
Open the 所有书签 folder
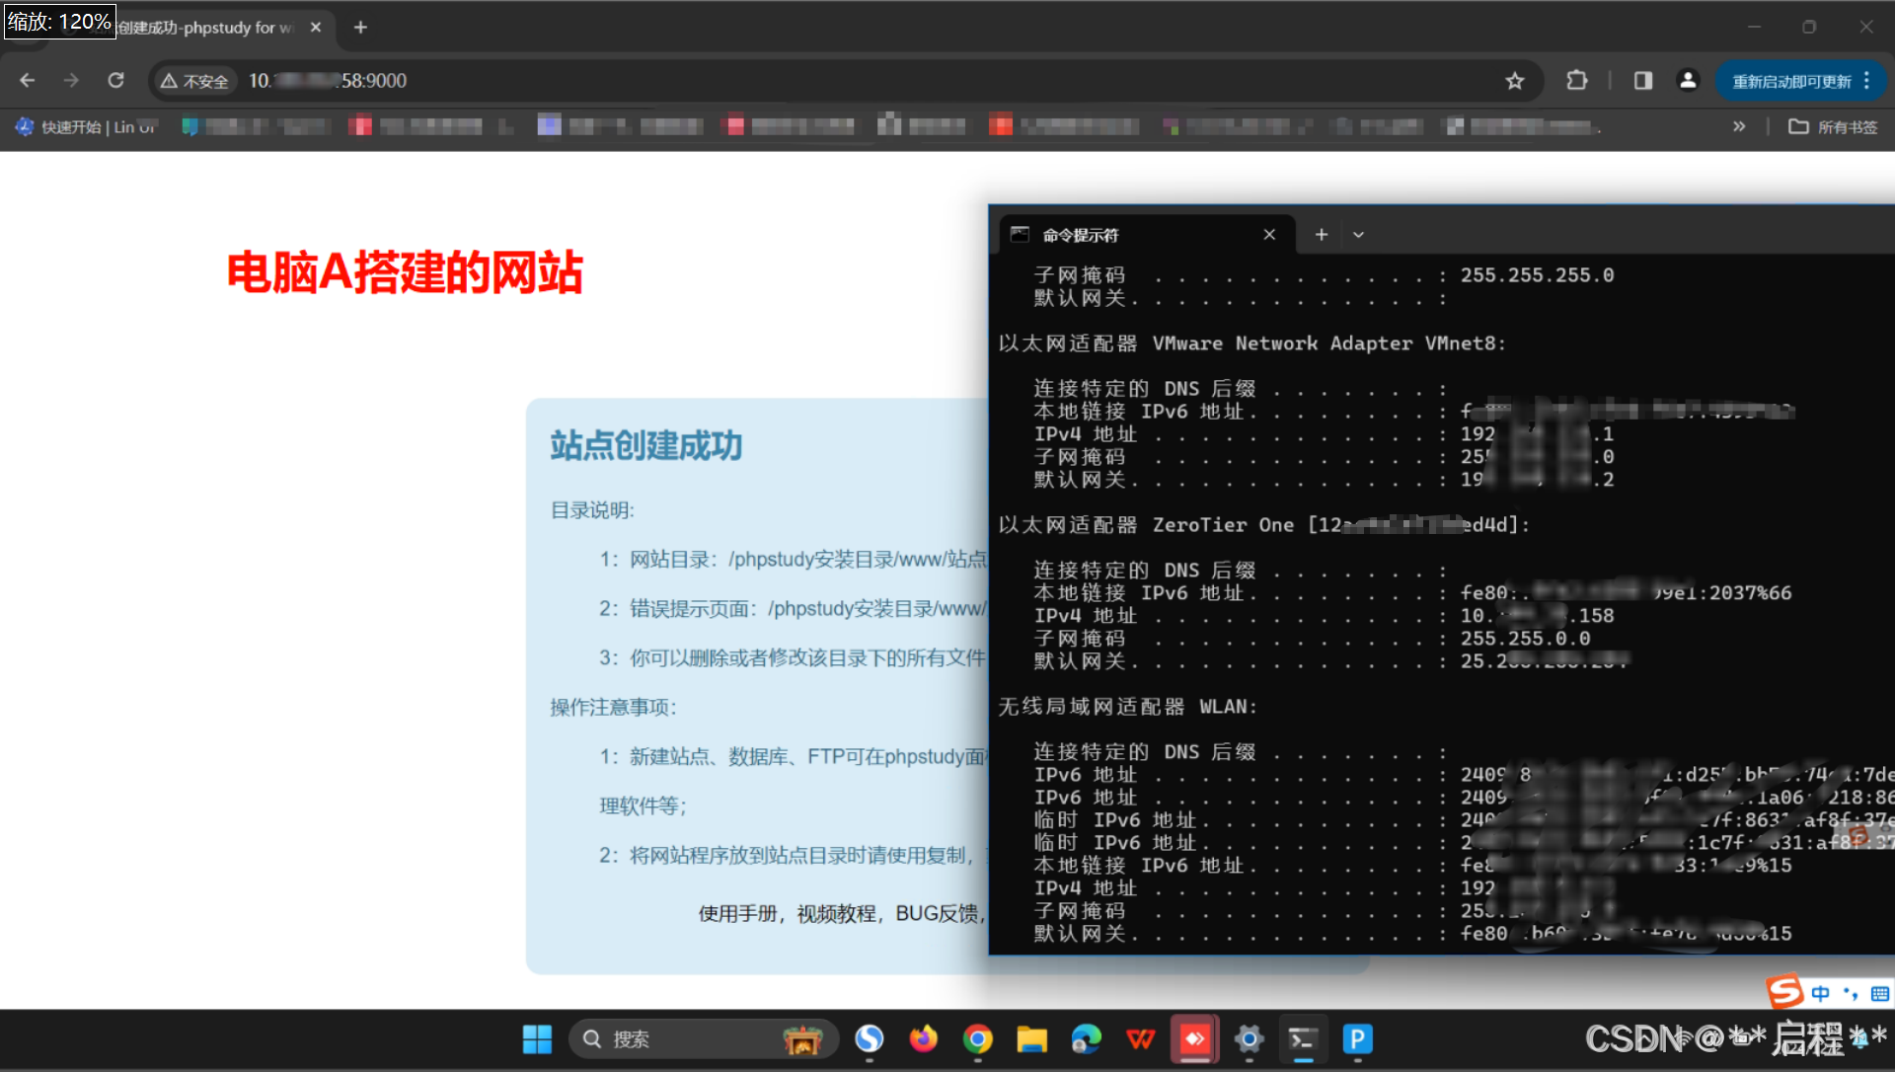(x=1833, y=126)
